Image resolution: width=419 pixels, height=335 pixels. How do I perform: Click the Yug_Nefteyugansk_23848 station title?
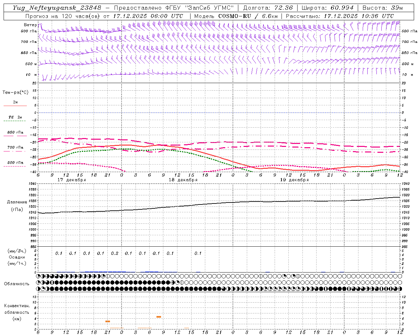(x=57, y=8)
